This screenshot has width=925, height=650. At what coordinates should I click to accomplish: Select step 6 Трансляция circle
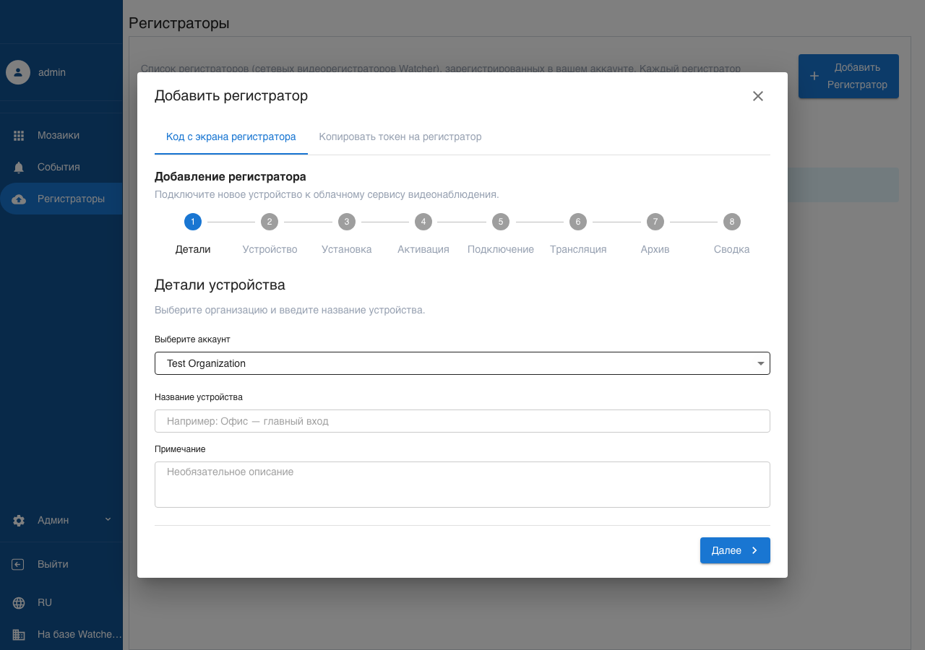pyautogui.click(x=578, y=222)
